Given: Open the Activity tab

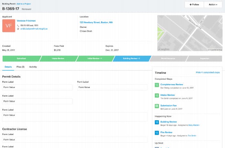Looking at the screenshot, I should tap(33, 67).
